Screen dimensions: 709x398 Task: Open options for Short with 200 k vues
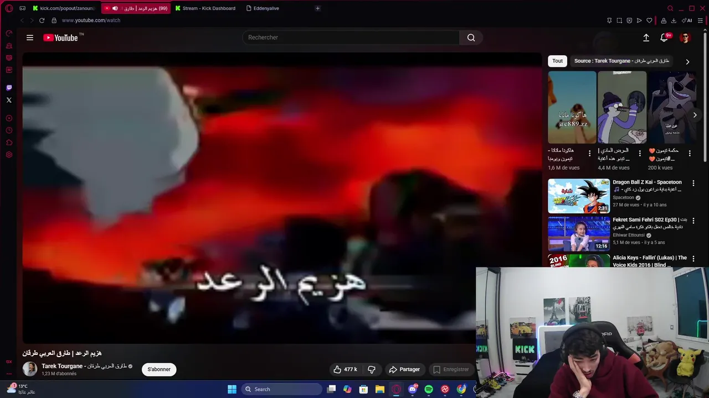point(690,154)
